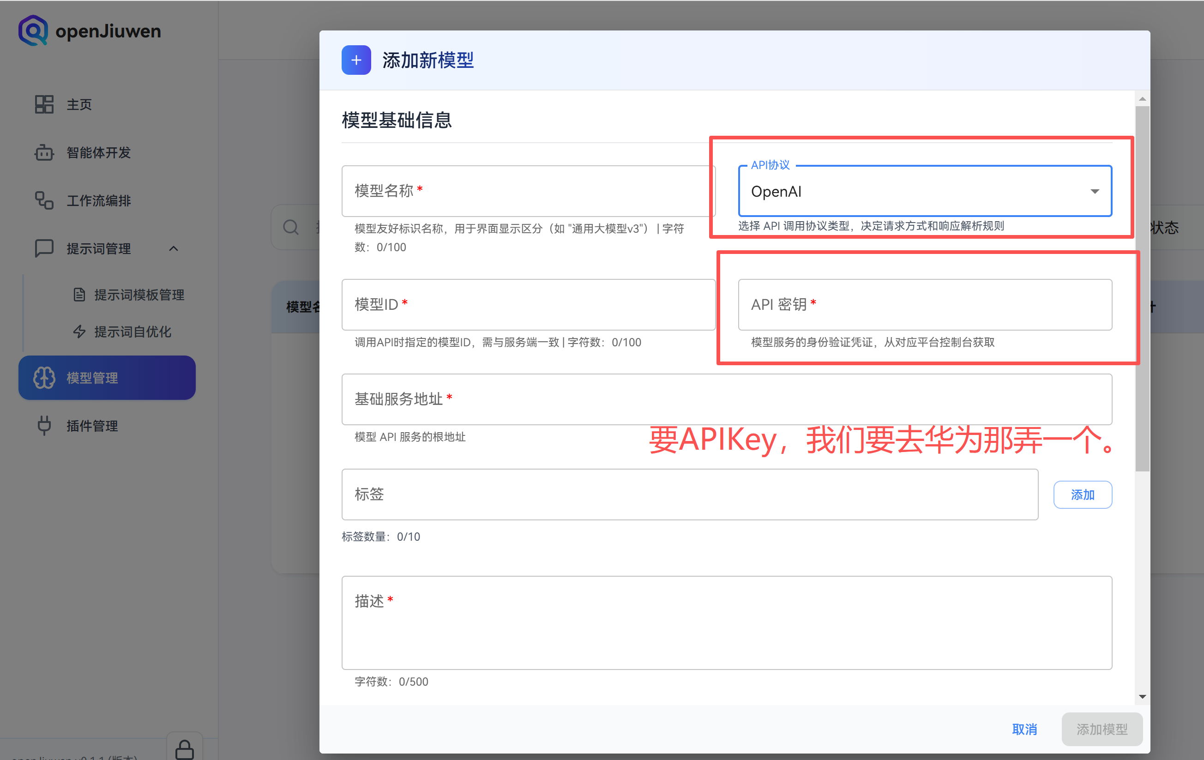1204x760 pixels.
Task: Click the 描述 text area
Action: pyautogui.click(x=727, y=622)
